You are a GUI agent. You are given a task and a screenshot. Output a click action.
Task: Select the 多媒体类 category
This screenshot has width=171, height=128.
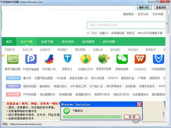(98, 50)
